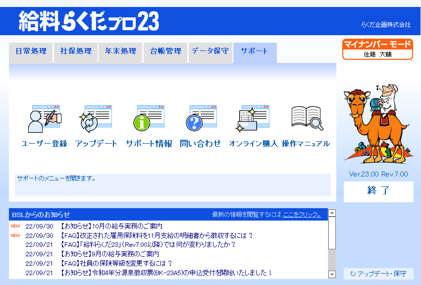The width and height of the screenshot is (421, 285).
Task: Click the アップデート text label
Action: coord(96,143)
